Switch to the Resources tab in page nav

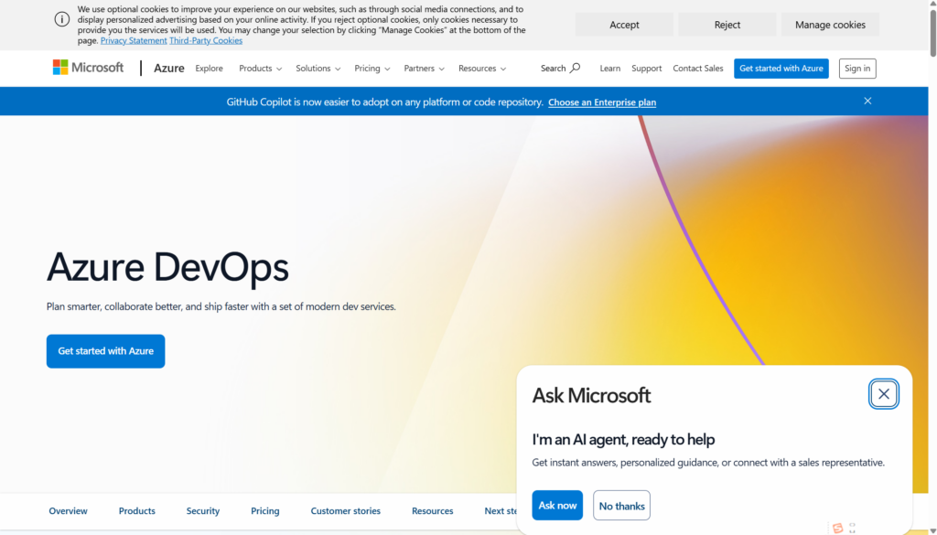click(x=432, y=511)
